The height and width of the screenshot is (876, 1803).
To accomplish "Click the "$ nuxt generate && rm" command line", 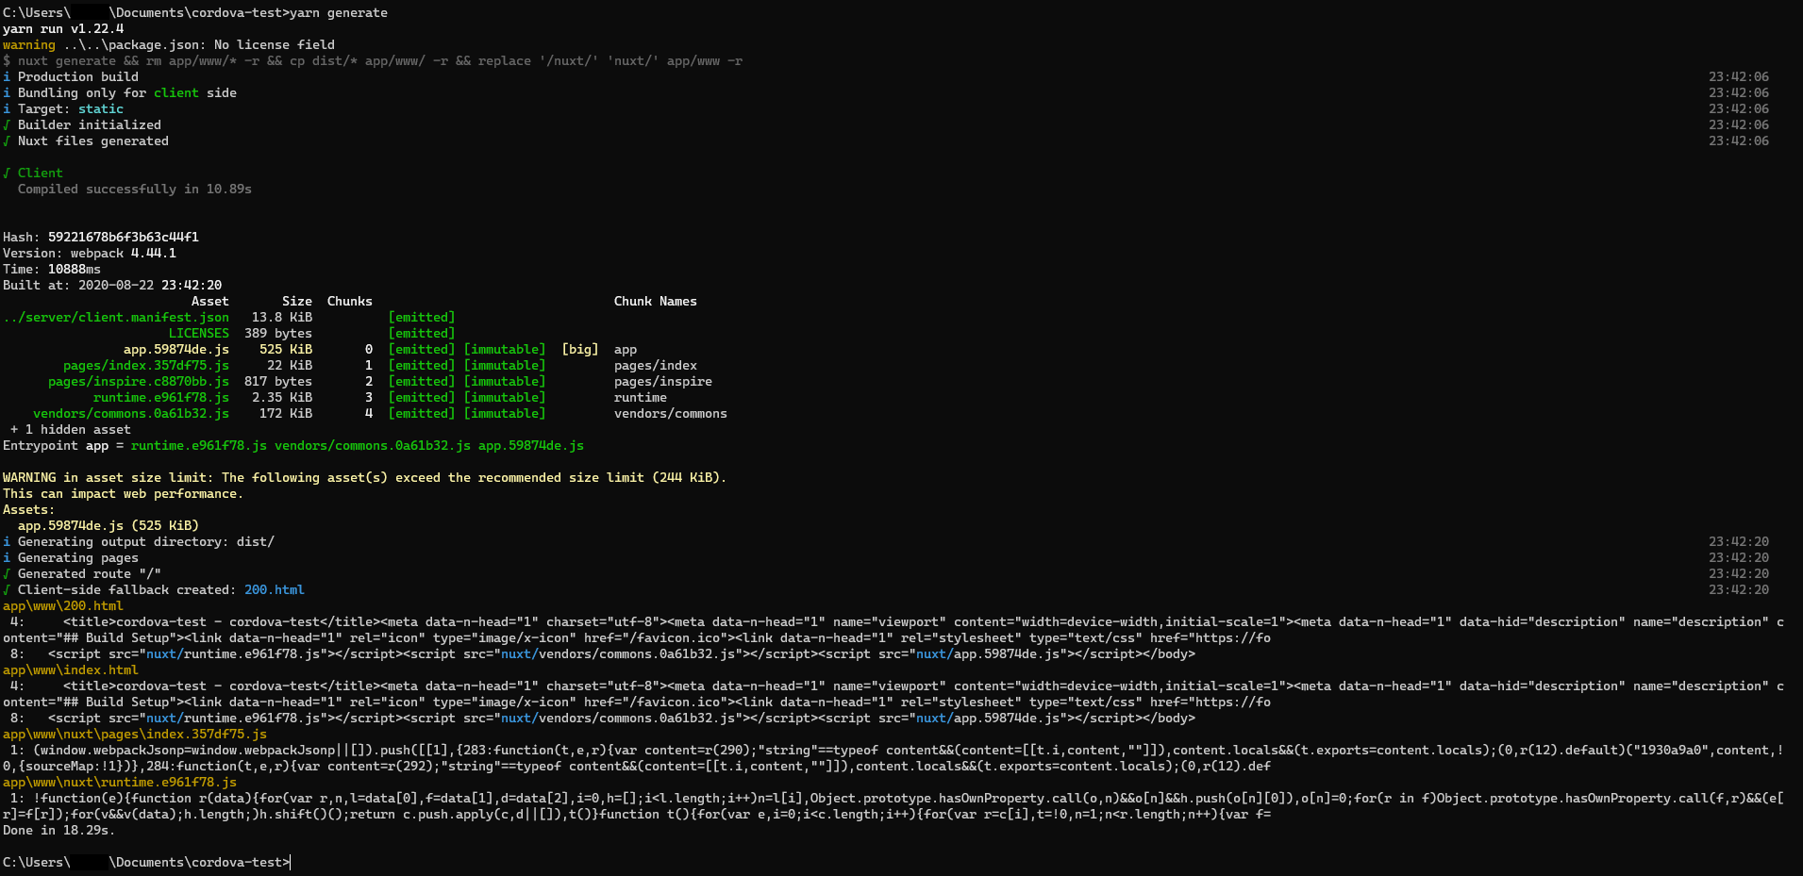I will (x=373, y=60).
